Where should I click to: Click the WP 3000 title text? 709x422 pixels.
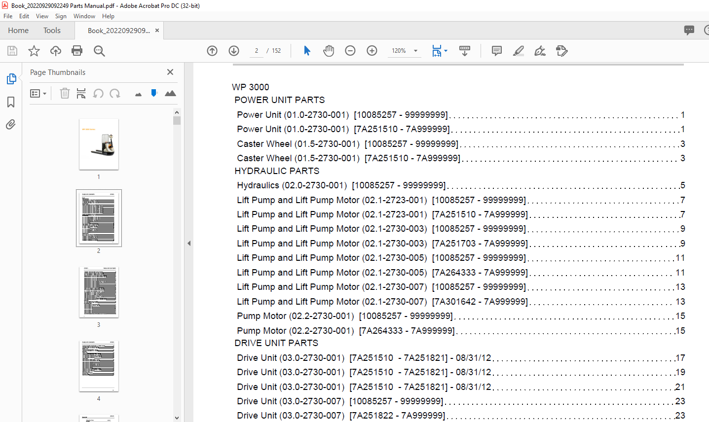pyautogui.click(x=251, y=87)
